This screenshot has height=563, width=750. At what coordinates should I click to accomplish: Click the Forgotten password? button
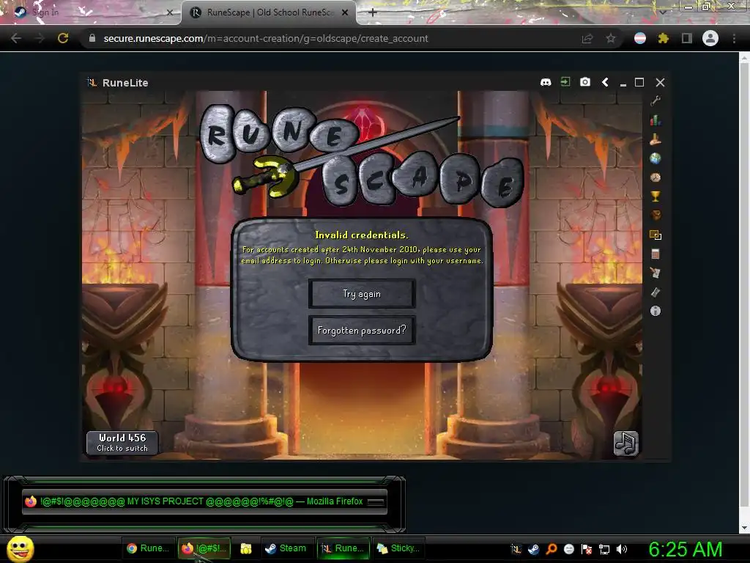coord(362,331)
